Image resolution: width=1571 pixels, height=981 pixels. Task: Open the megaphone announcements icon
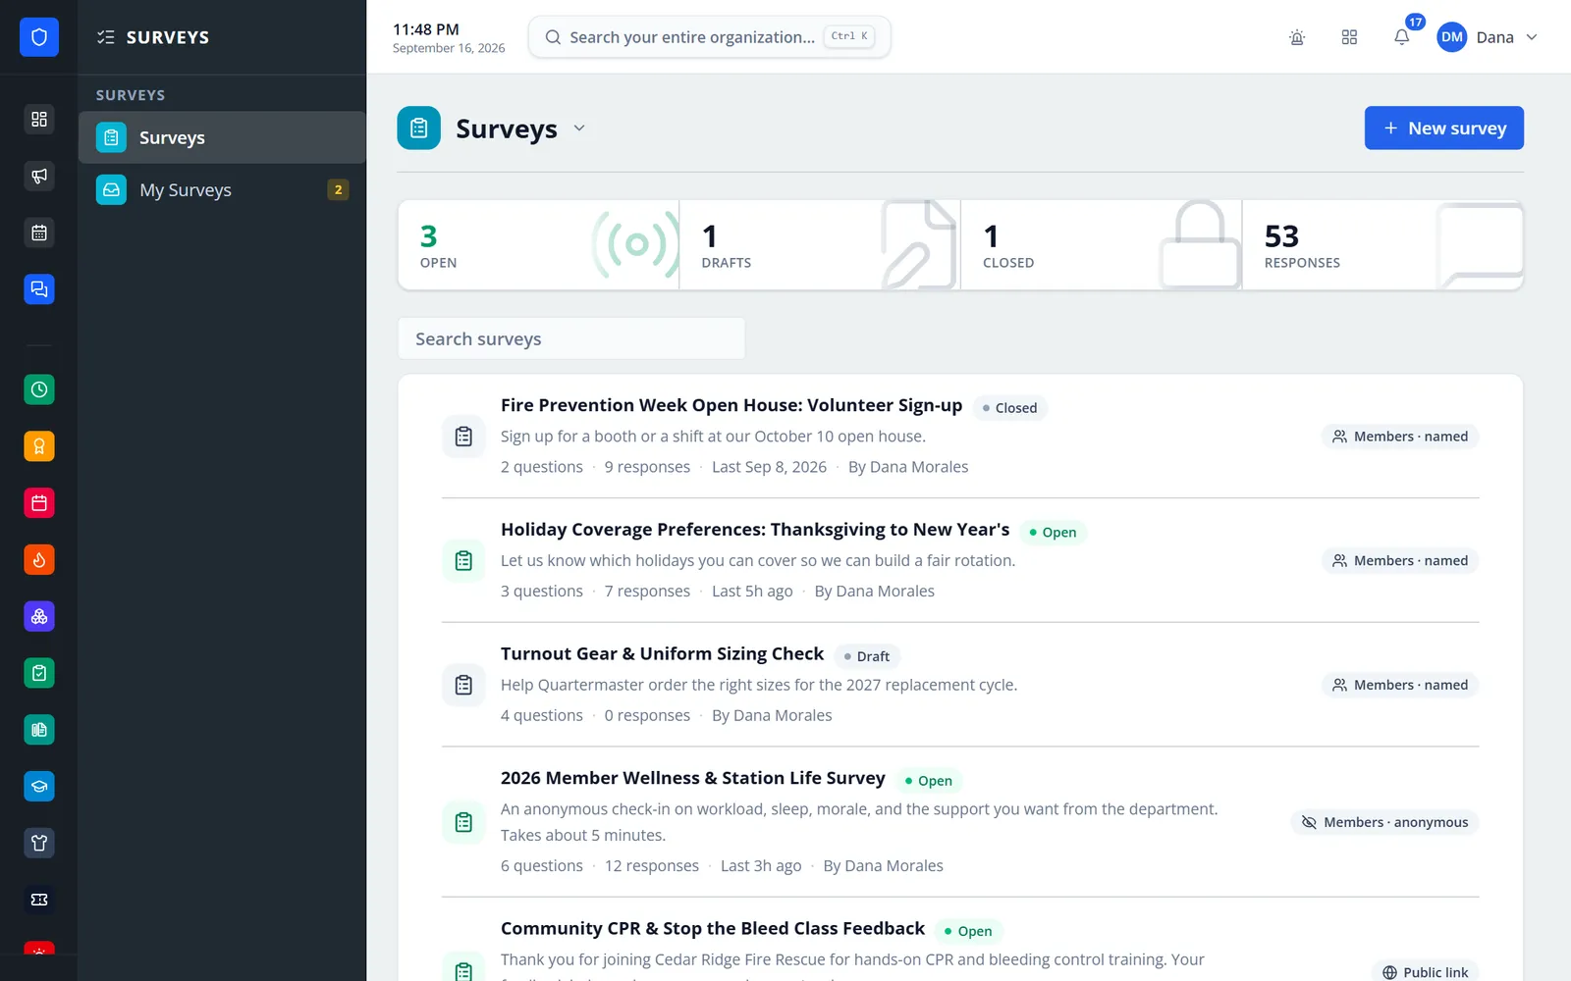click(39, 176)
